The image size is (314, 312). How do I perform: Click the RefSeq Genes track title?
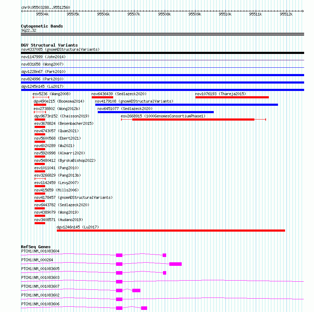[x=36, y=247]
